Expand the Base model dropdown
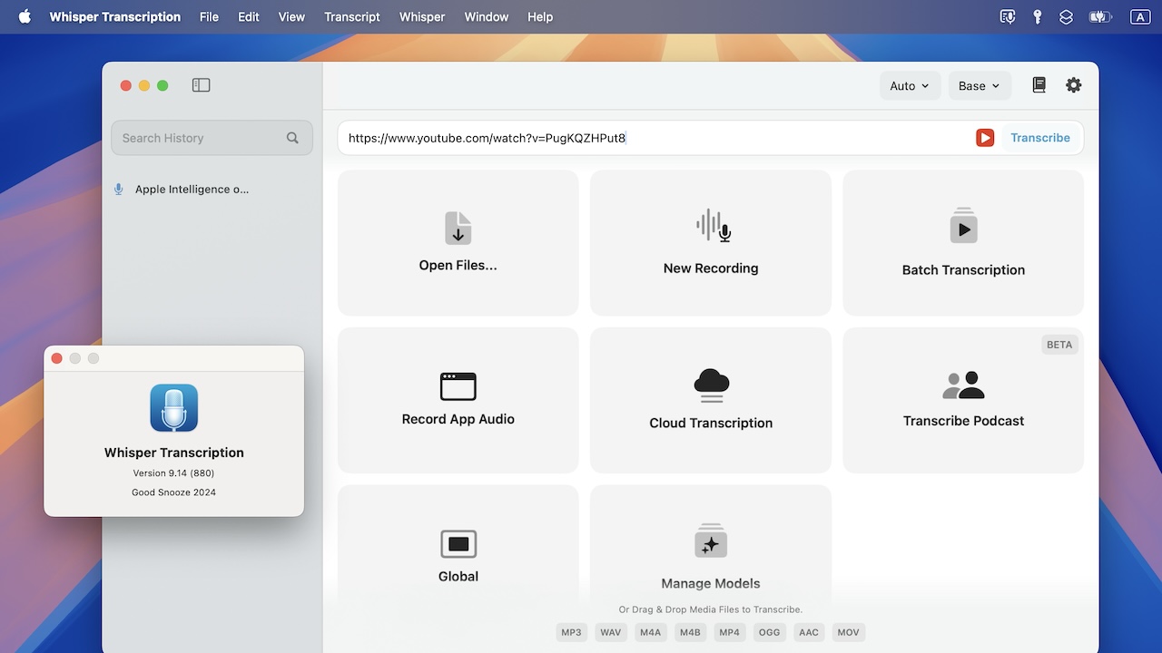This screenshot has width=1162, height=653. click(x=980, y=86)
